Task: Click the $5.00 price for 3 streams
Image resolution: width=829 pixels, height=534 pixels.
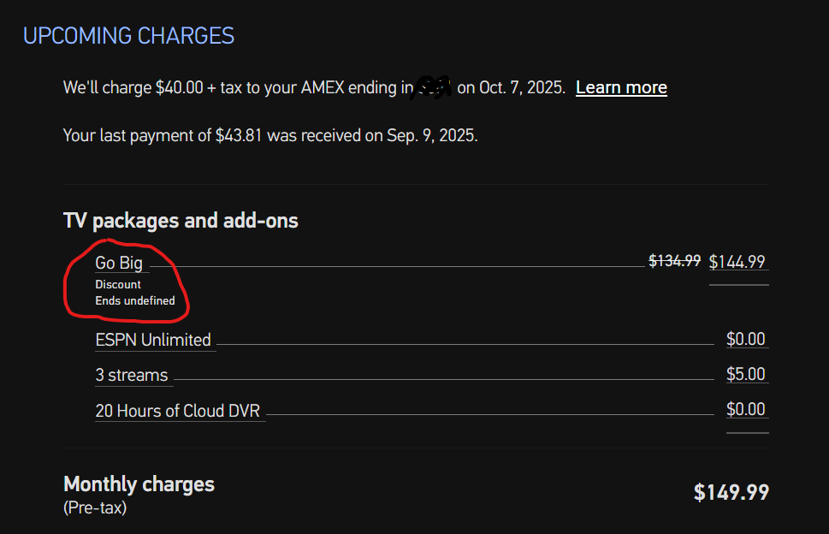Action: [746, 375]
